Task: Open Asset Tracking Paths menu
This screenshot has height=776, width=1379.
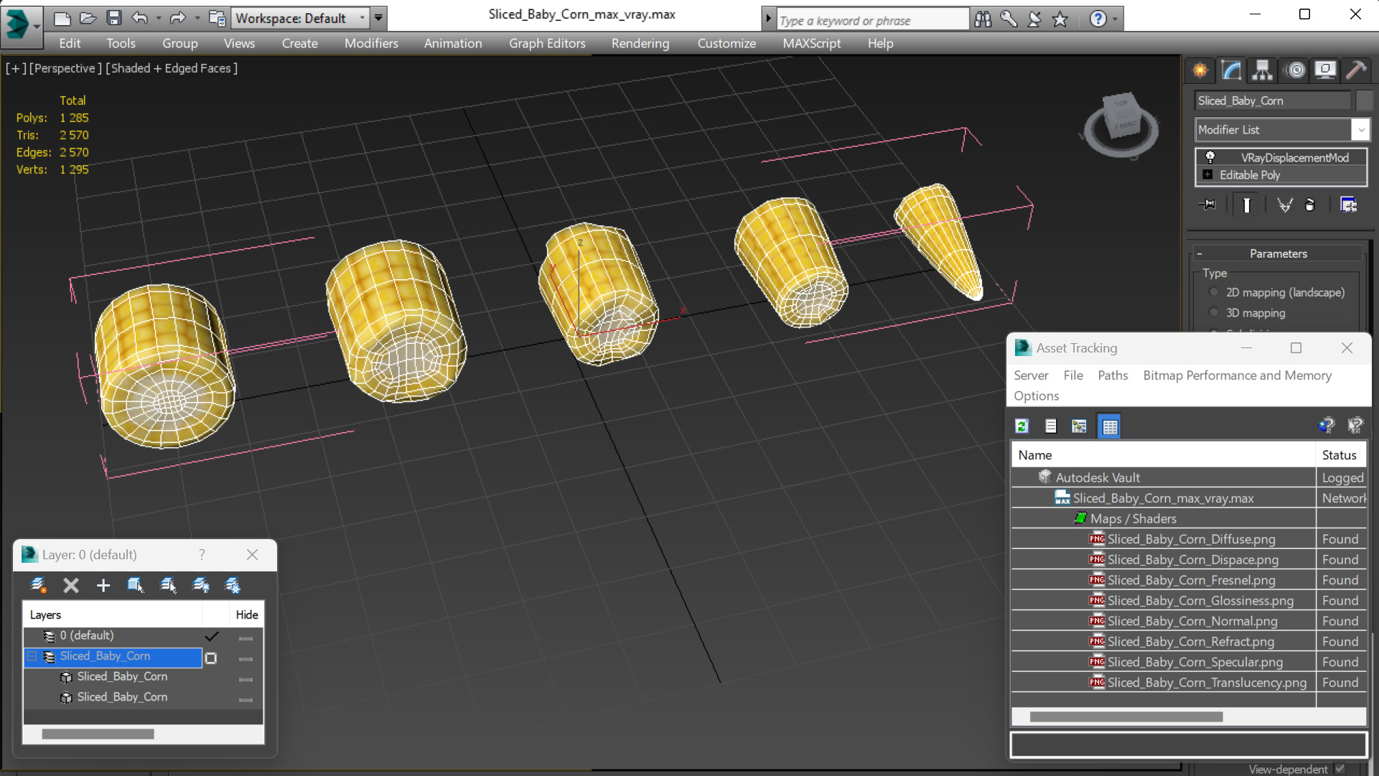Action: click(1113, 375)
